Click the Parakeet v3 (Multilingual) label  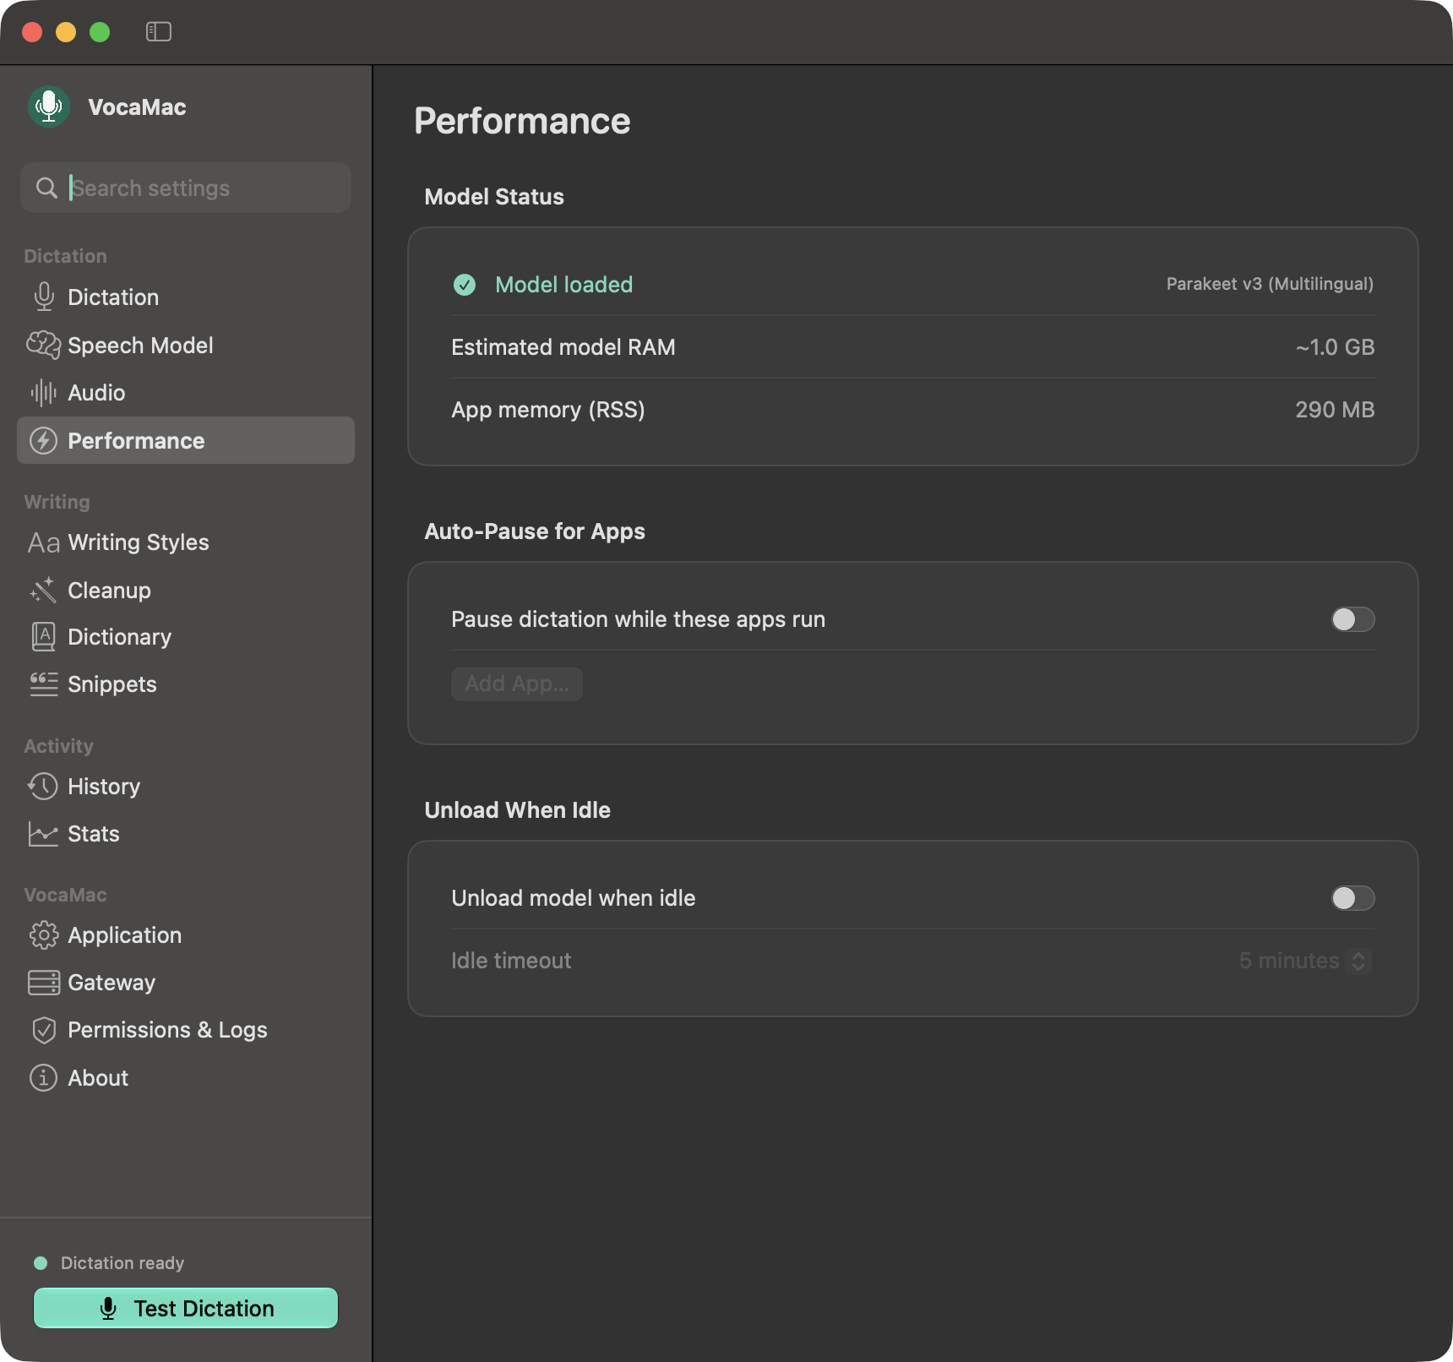point(1270,284)
